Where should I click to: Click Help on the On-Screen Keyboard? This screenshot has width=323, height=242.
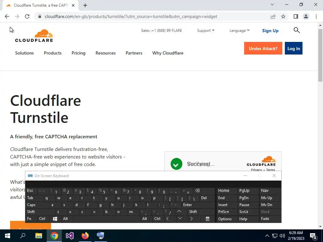[248, 219]
